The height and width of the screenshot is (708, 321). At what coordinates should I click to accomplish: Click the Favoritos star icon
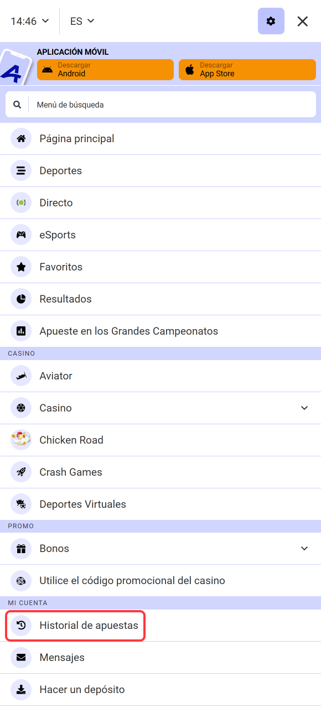click(x=20, y=267)
